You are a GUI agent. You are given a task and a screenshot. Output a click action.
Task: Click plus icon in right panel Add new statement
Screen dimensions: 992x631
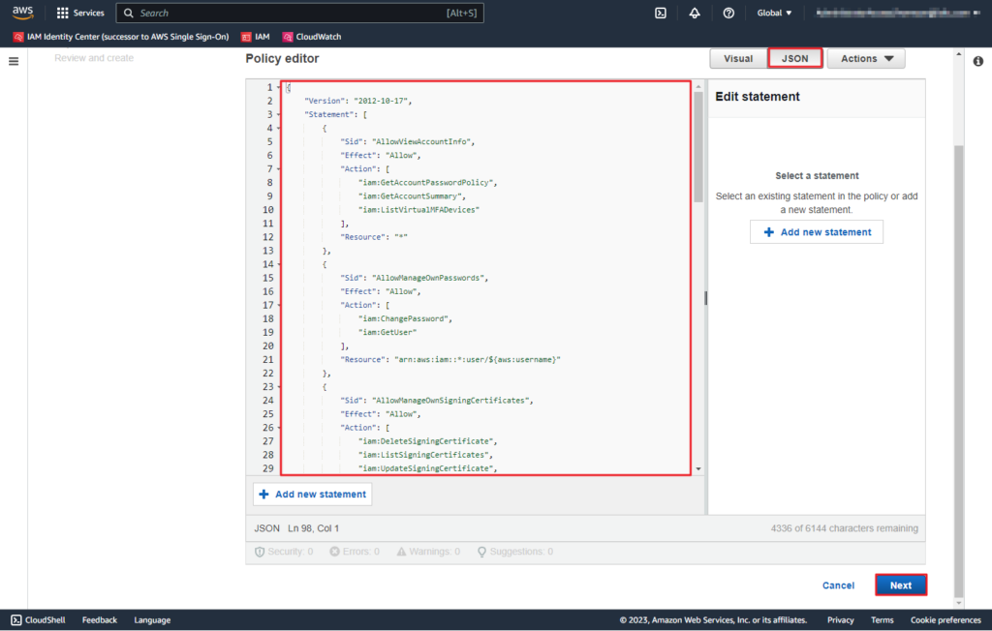(x=768, y=232)
